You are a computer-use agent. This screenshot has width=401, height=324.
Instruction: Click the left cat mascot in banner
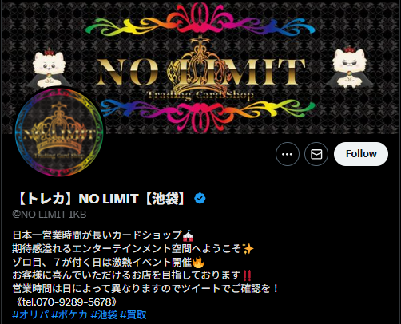coord(49,69)
